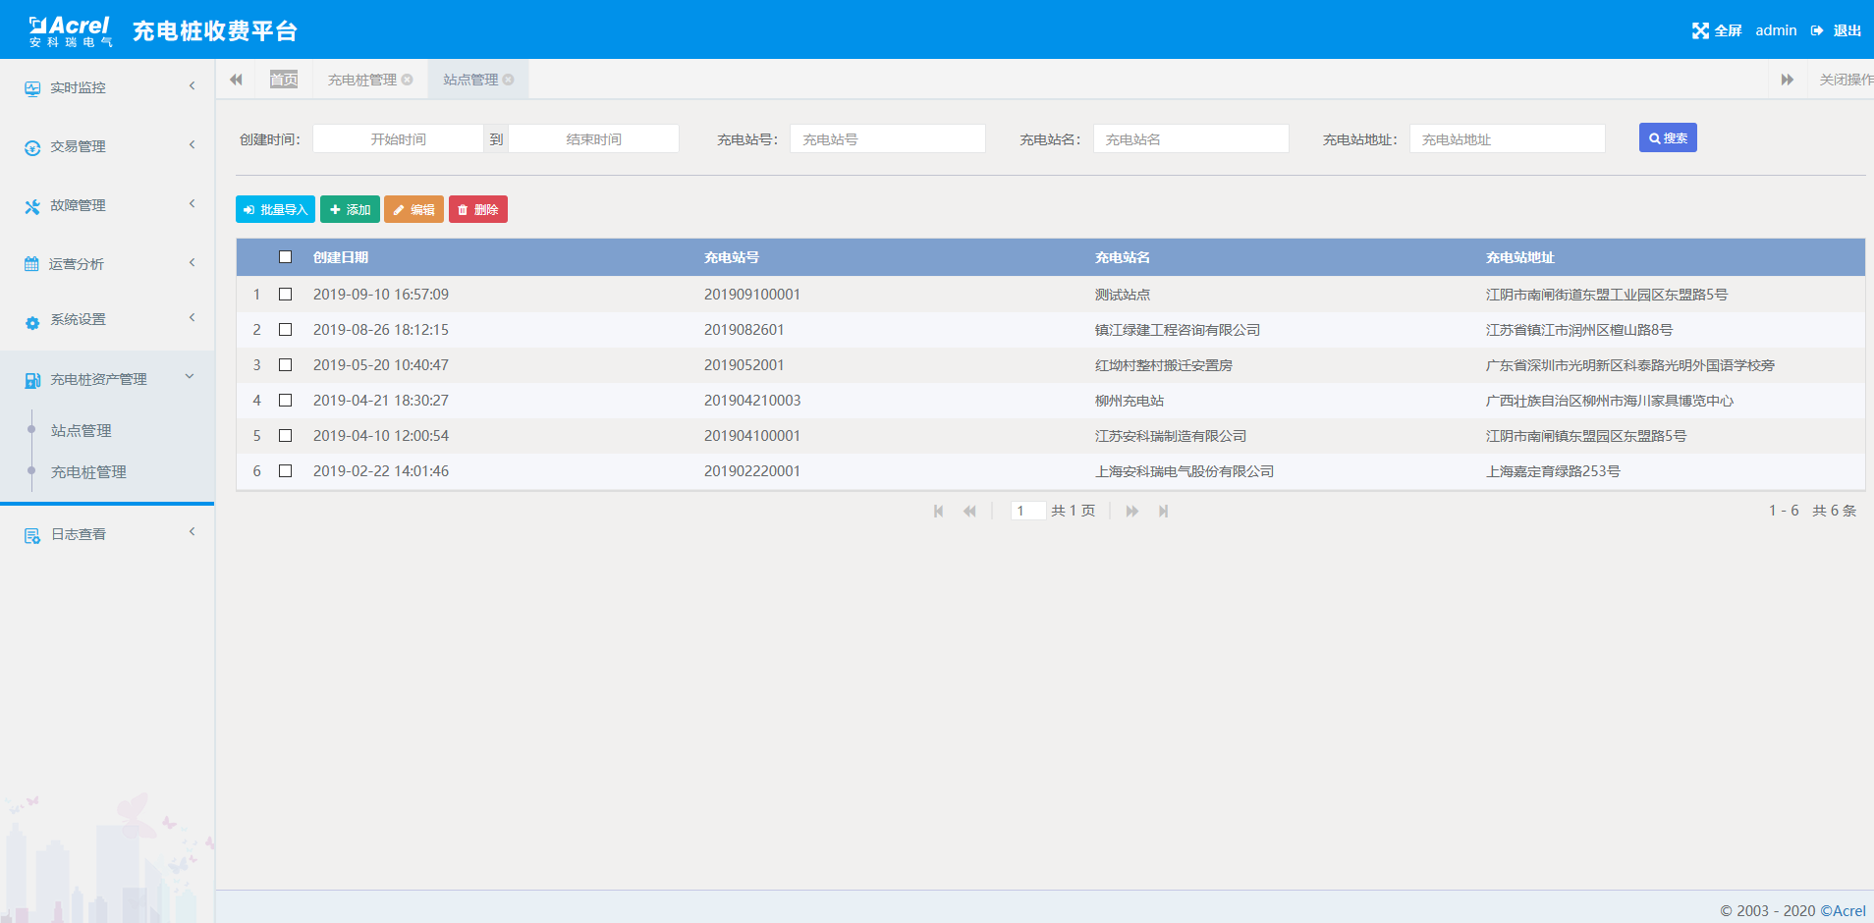Open 站点管理 in the sidebar
The width and height of the screenshot is (1874, 923).
pyautogui.click(x=82, y=430)
